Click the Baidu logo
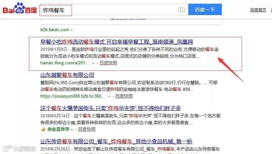 pos(20,8)
